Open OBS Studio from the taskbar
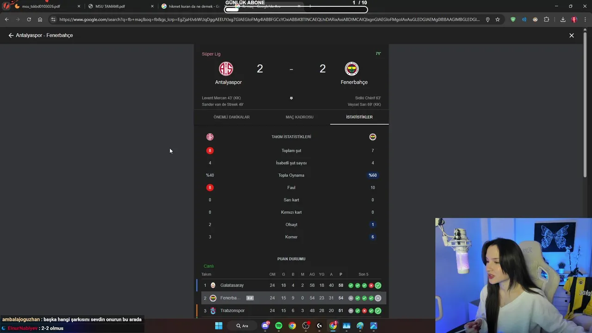 306,326
